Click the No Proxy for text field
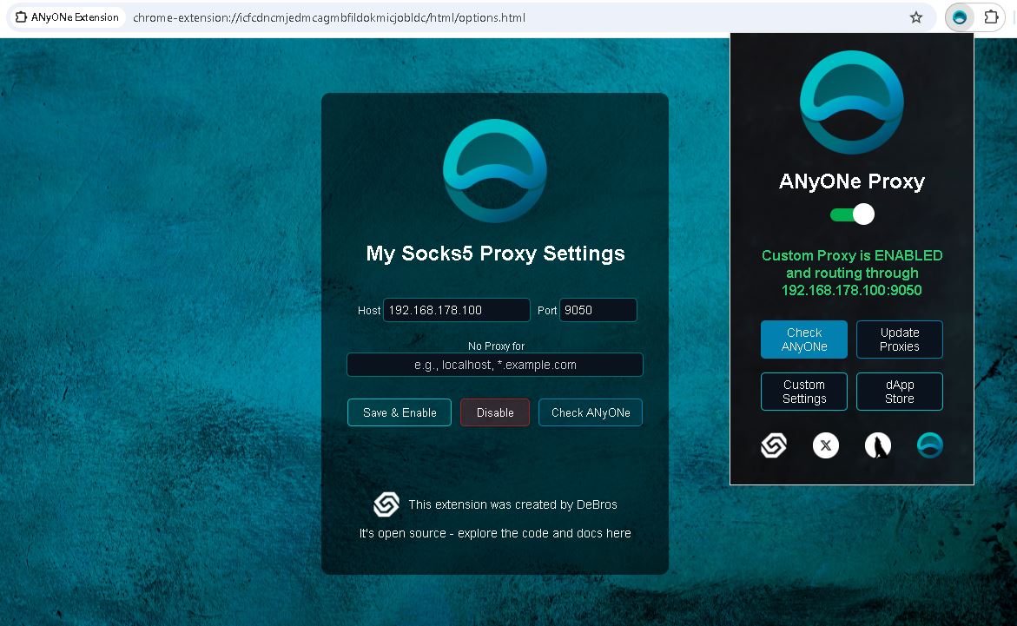 click(495, 365)
